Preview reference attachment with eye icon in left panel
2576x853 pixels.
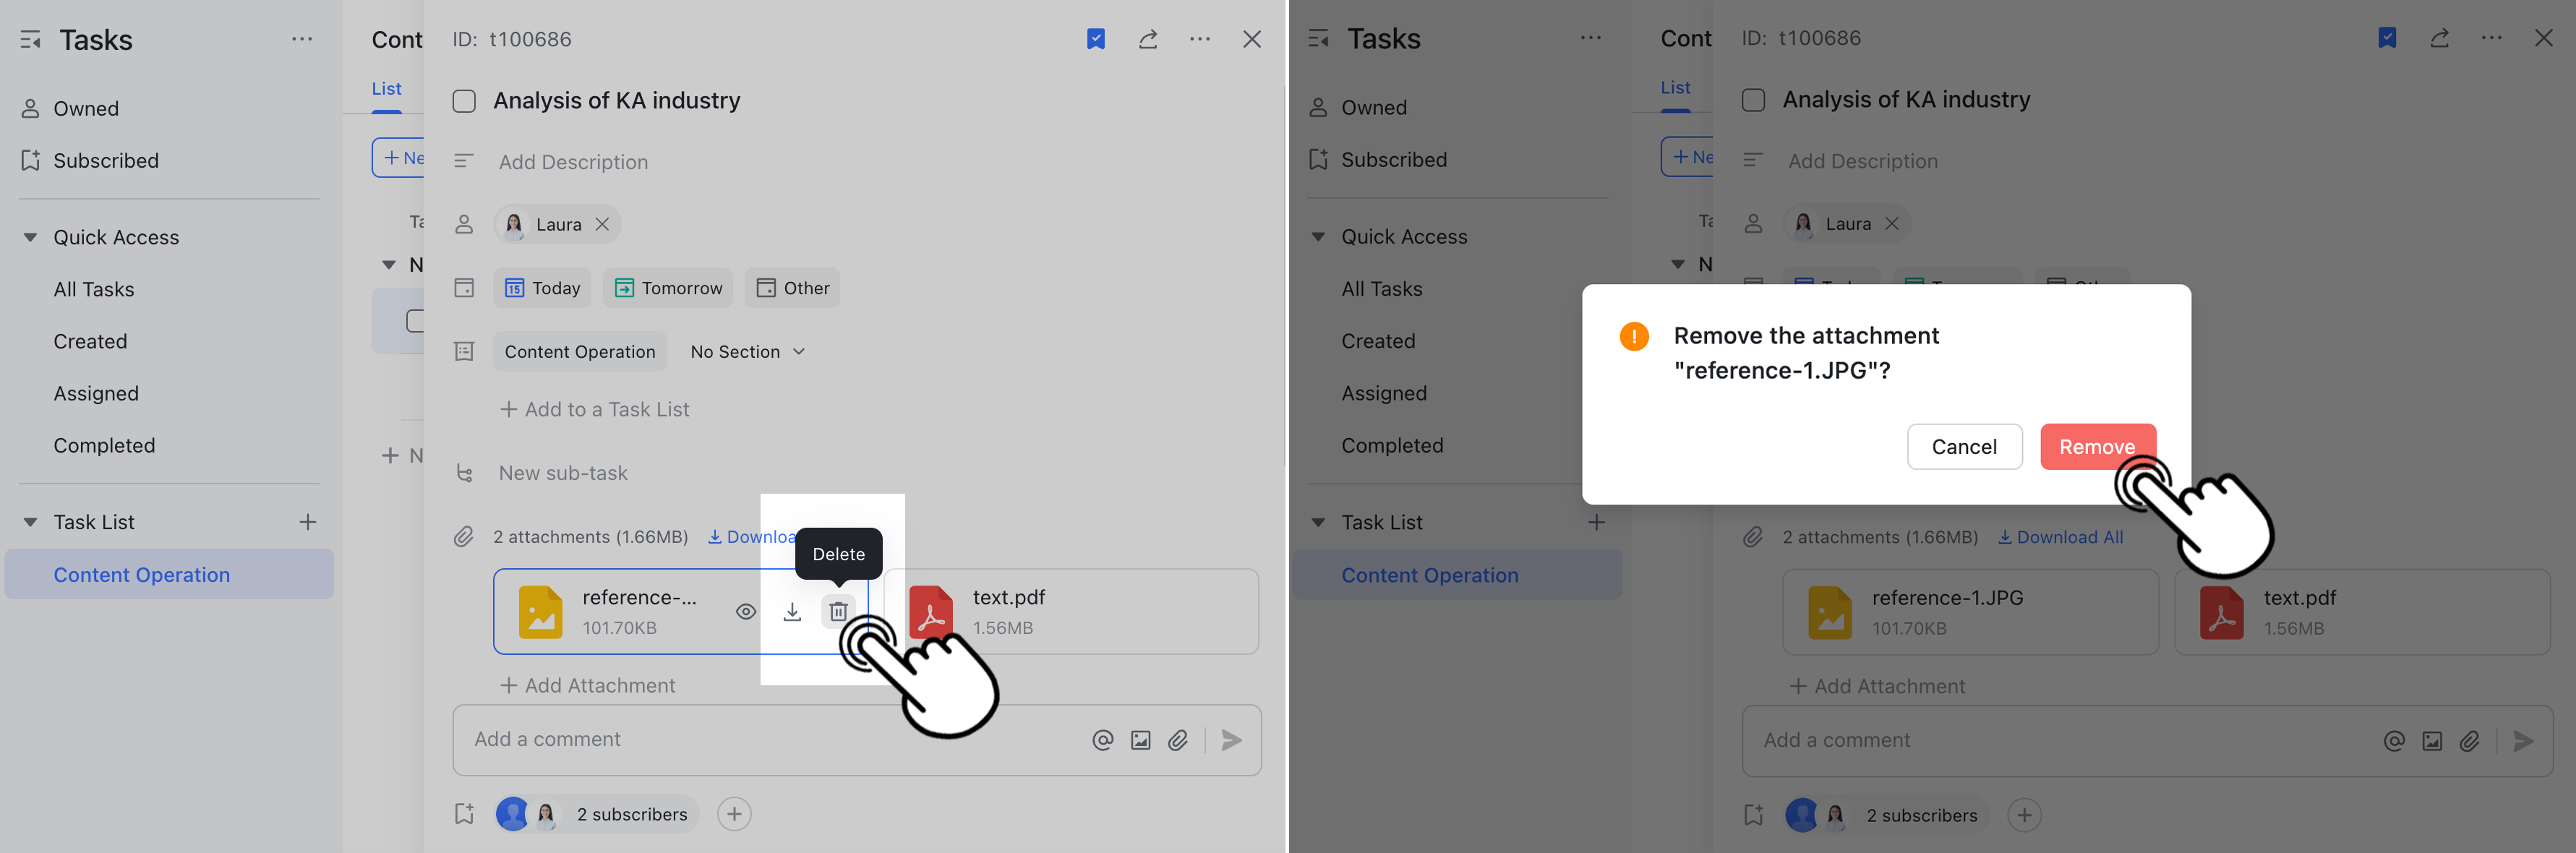tap(746, 612)
